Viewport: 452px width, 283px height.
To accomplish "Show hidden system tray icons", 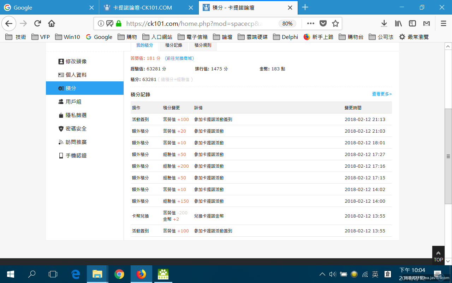I will pyautogui.click(x=322, y=274).
